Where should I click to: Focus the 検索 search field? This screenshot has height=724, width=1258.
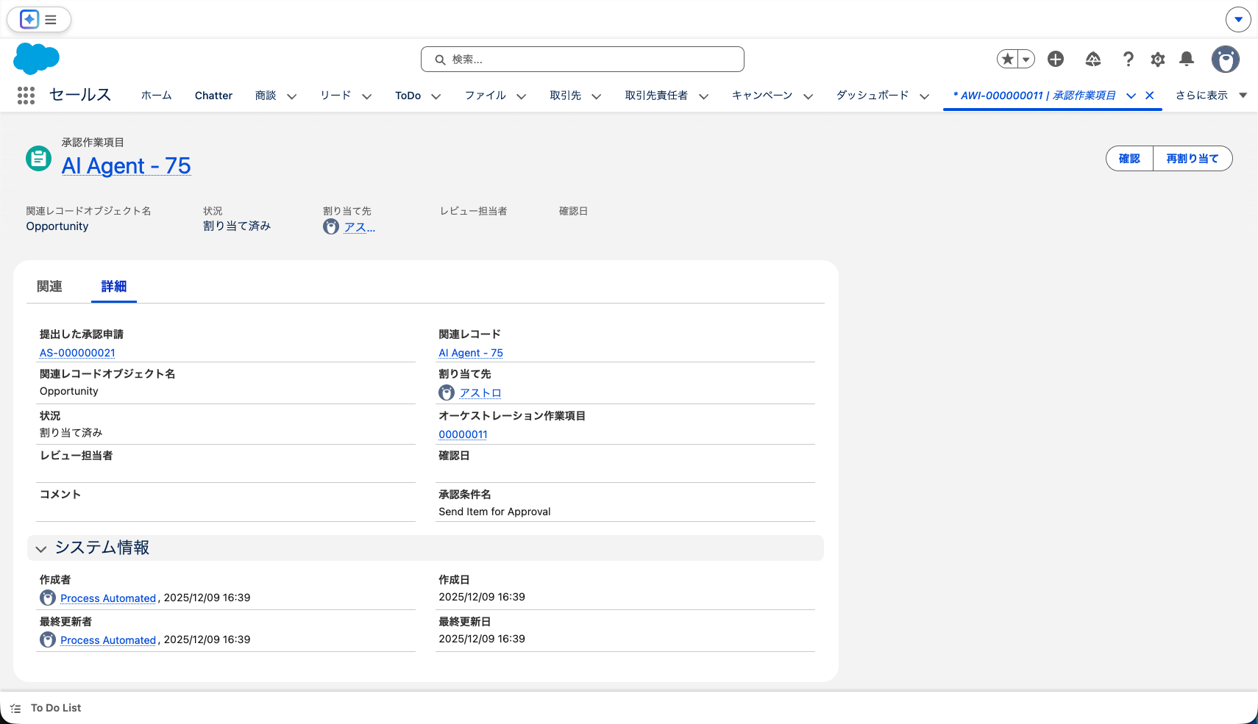(583, 60)
